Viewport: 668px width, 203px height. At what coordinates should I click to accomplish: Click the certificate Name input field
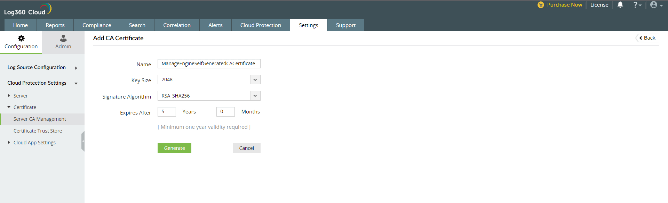pyautogui.click(x=209, y=64)
